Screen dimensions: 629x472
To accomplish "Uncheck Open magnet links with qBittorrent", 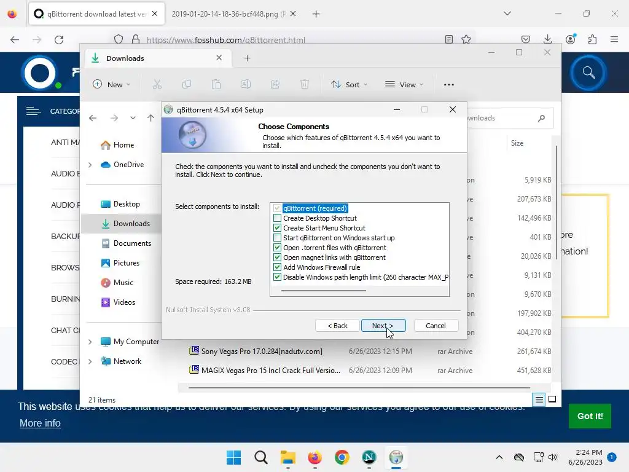I will [x=277, y=258].
